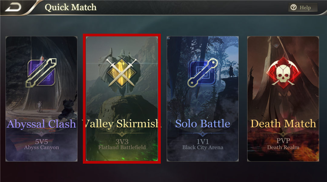Select the Abyssal Clash purple wrench emblem
Screen dimensions: 327x182
click(41, 73)
